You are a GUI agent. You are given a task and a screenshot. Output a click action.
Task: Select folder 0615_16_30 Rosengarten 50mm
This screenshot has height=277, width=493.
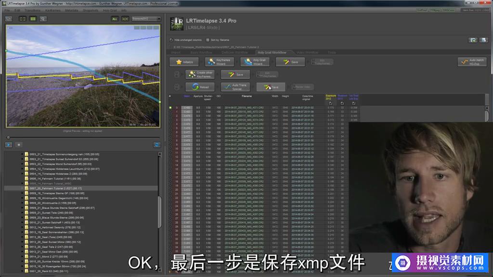58,266
